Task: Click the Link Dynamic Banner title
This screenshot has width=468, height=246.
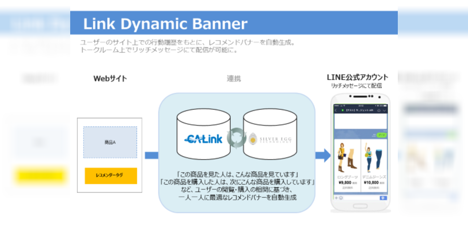Action: tap(165, 23)
